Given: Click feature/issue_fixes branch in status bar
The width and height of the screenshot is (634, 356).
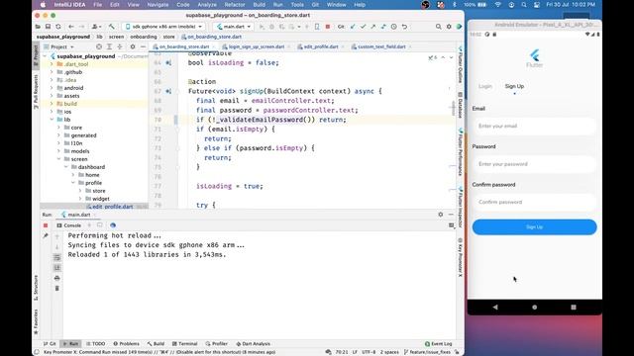Looking at the screenshot, I should click(427, 352).
